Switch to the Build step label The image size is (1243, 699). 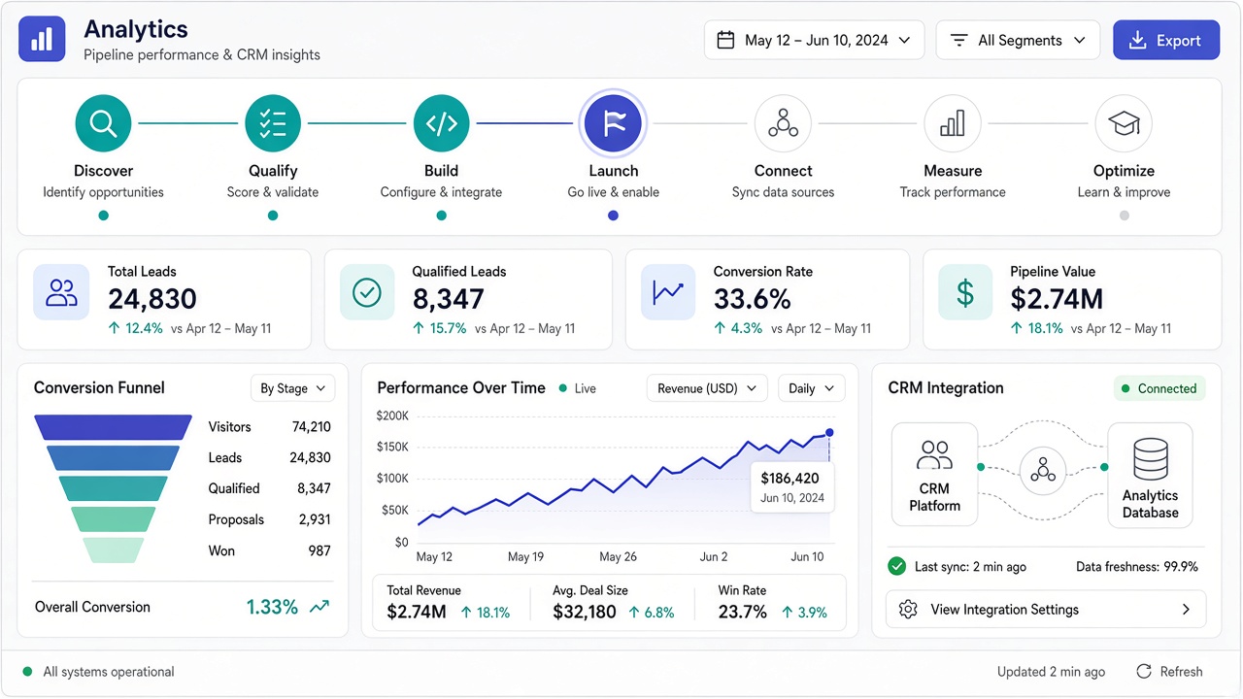[x=442, y=171]
